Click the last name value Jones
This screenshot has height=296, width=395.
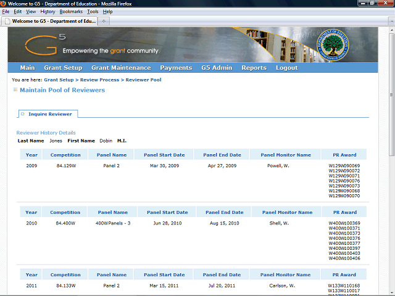pyautogui.click(x=56, y=141)
